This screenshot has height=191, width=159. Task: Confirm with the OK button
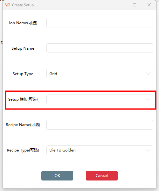[x=57, y=176]
